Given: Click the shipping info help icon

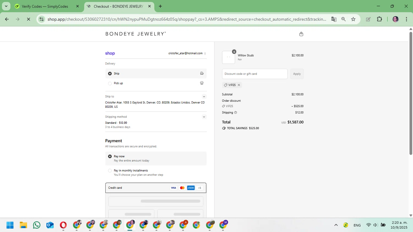Looking at the screenshot, I should (x=235, y=113).
